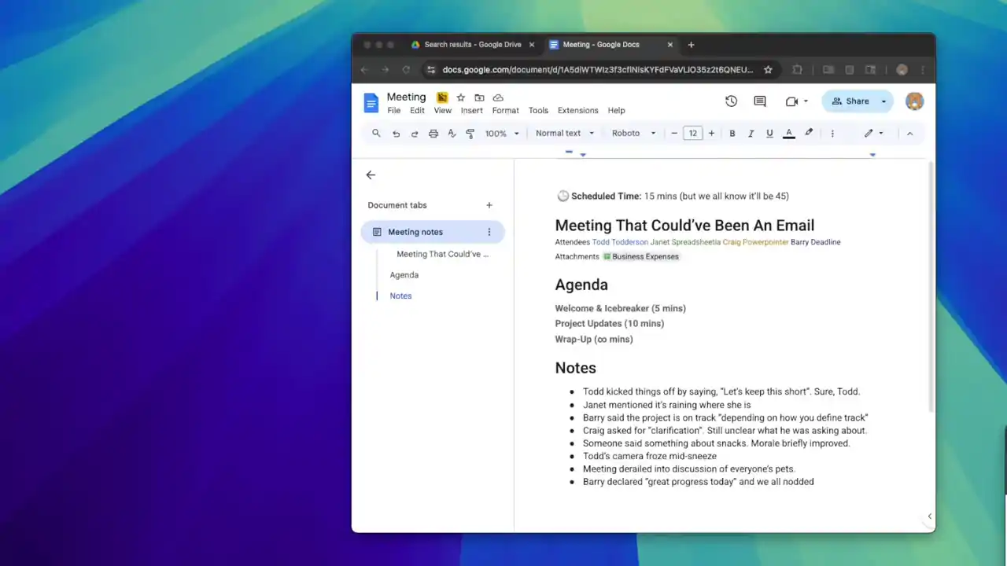Open the View menu
The width and height of the screenshot is (1007, 566).
443,111
